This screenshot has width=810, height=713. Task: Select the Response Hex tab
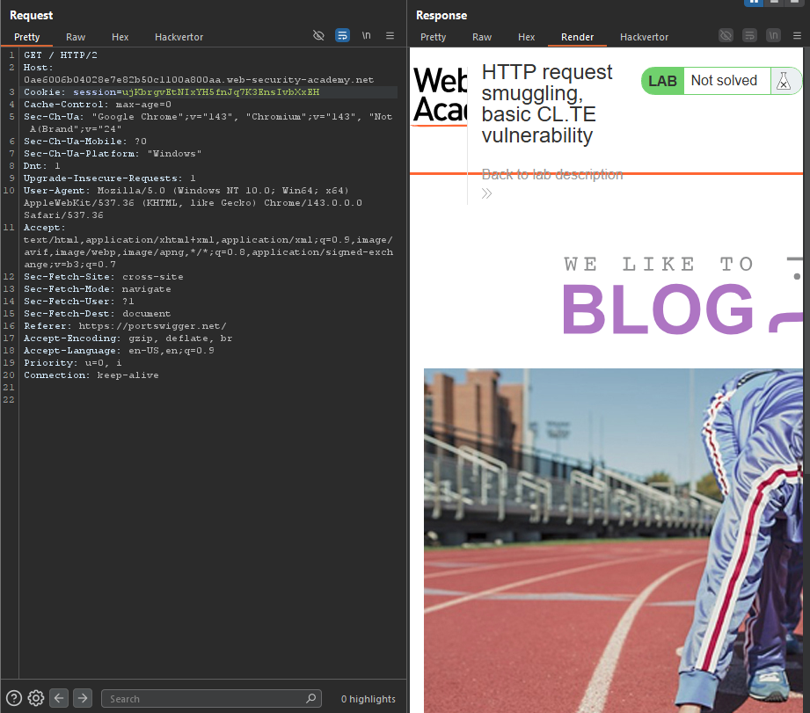tap(526, 37)
